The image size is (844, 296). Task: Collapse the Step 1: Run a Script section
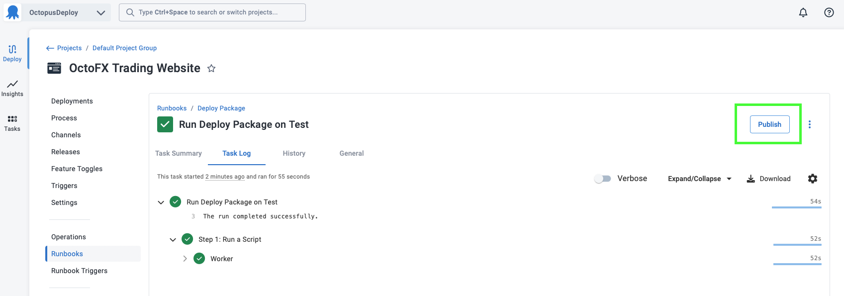173,240
